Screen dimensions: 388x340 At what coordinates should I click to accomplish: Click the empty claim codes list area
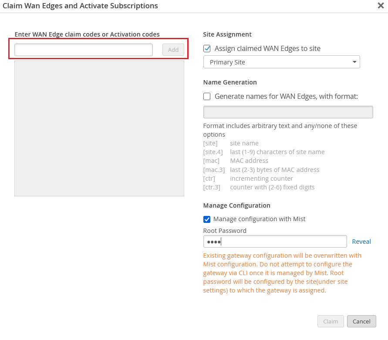tap(99, 128)
